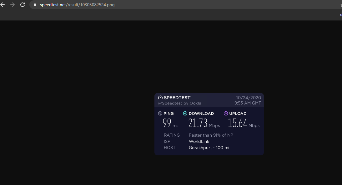This screenshot has width=342, height=185.
Task: Click the download arrow icon
Action: pyautogui.click(x=185, y=113)
